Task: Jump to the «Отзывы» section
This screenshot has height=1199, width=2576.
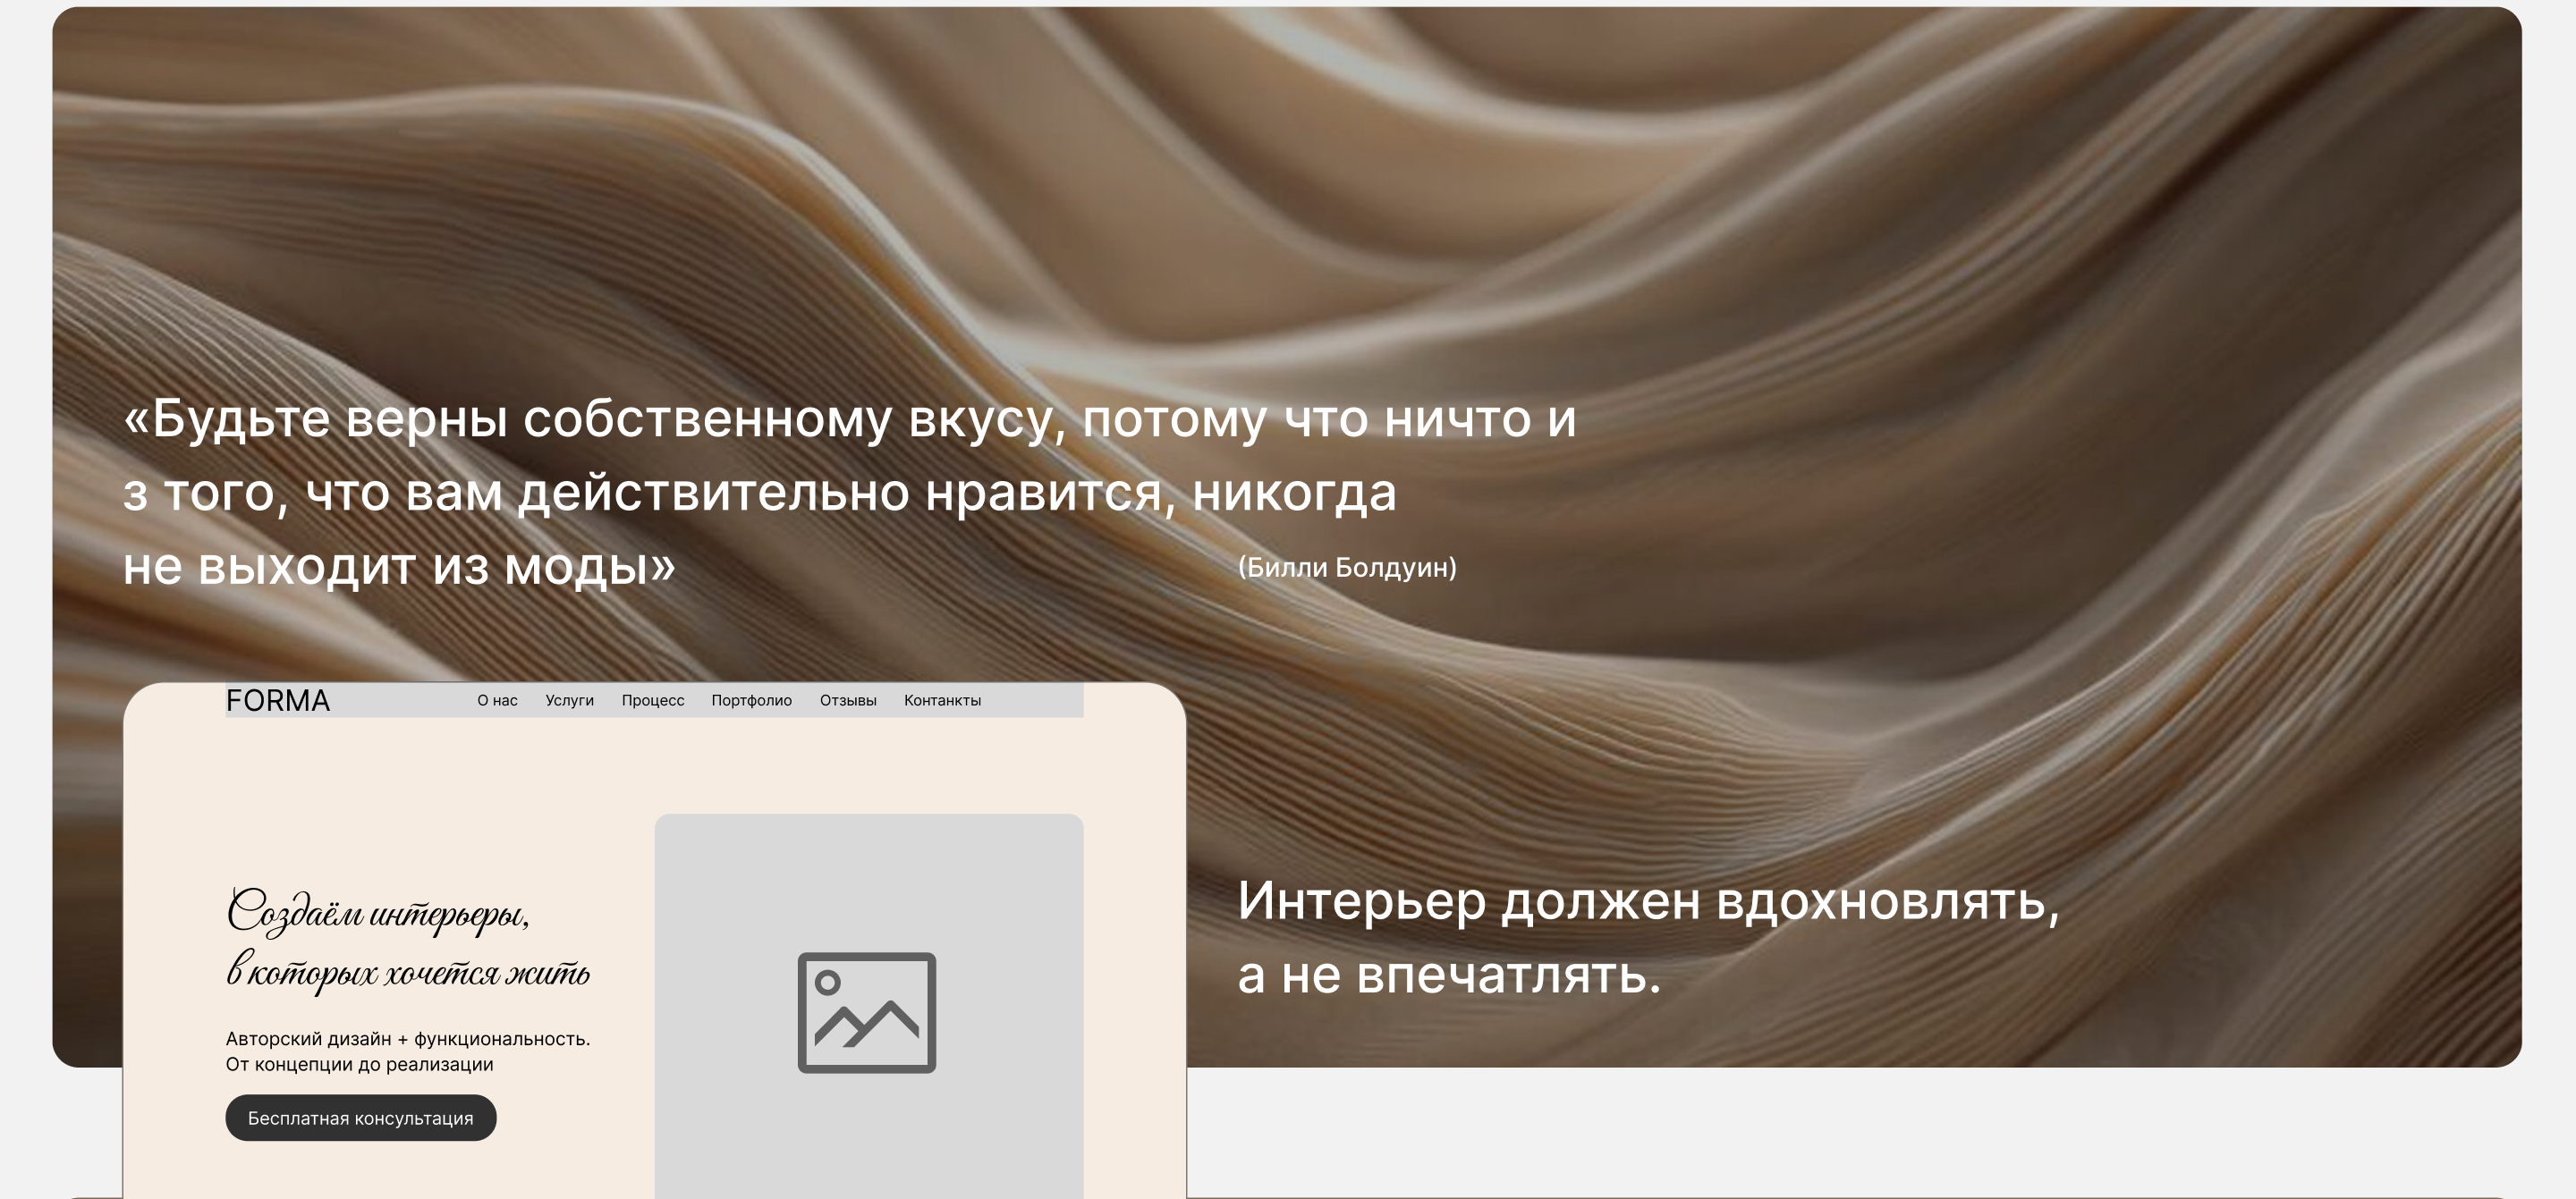Action: click(x=848, y=700)
